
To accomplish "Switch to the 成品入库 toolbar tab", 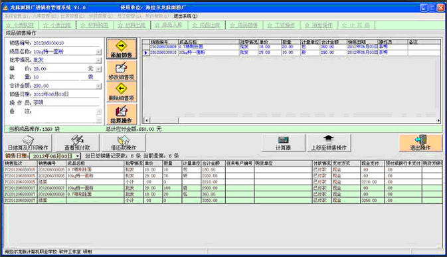I will (169, 25).
